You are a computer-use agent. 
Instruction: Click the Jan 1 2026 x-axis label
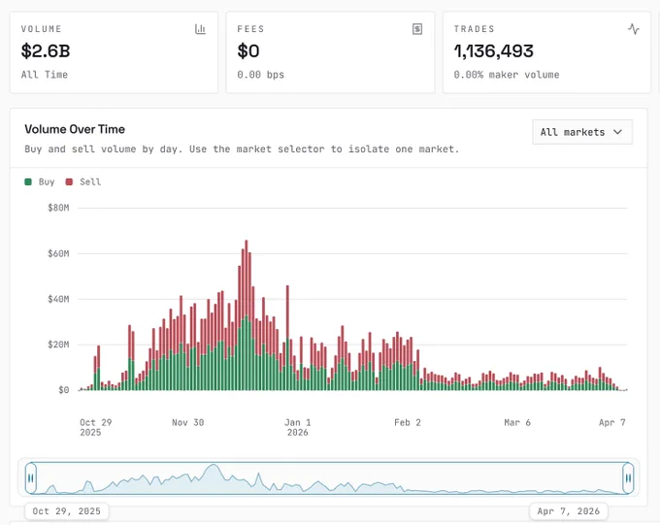click(298, 427)
